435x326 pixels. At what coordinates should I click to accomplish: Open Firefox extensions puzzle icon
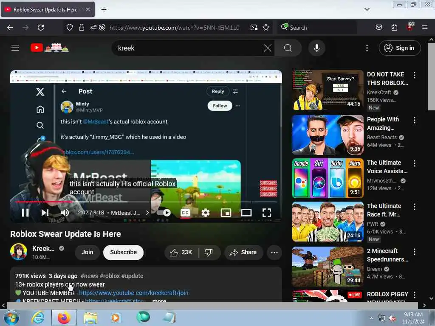(394, 28)
